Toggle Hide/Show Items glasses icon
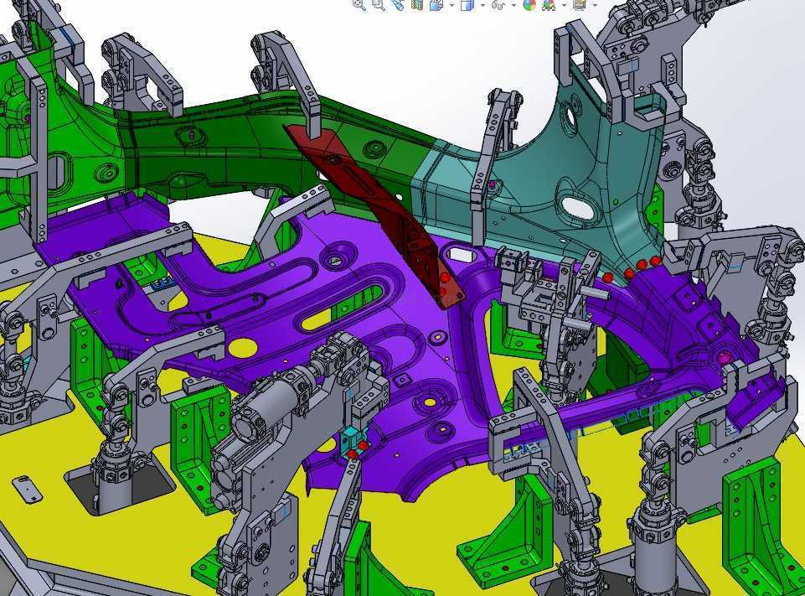This screenshot has width=805, height=596. pyautogui.click(x=498, y=4)
